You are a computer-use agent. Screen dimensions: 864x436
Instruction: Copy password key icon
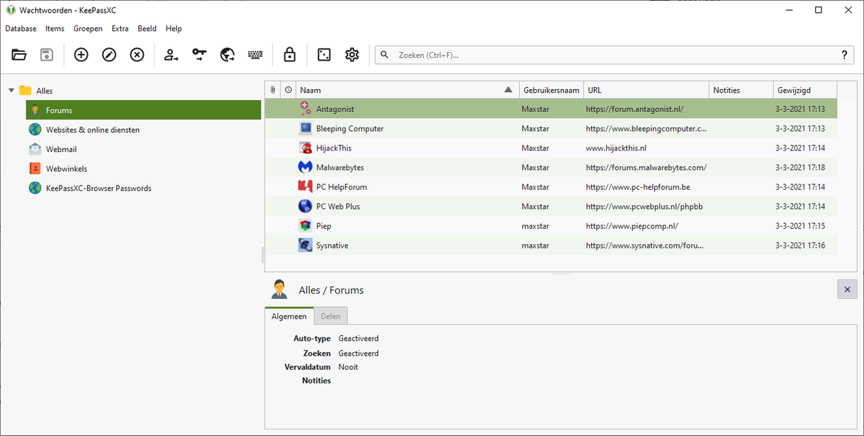click(199, 55)
